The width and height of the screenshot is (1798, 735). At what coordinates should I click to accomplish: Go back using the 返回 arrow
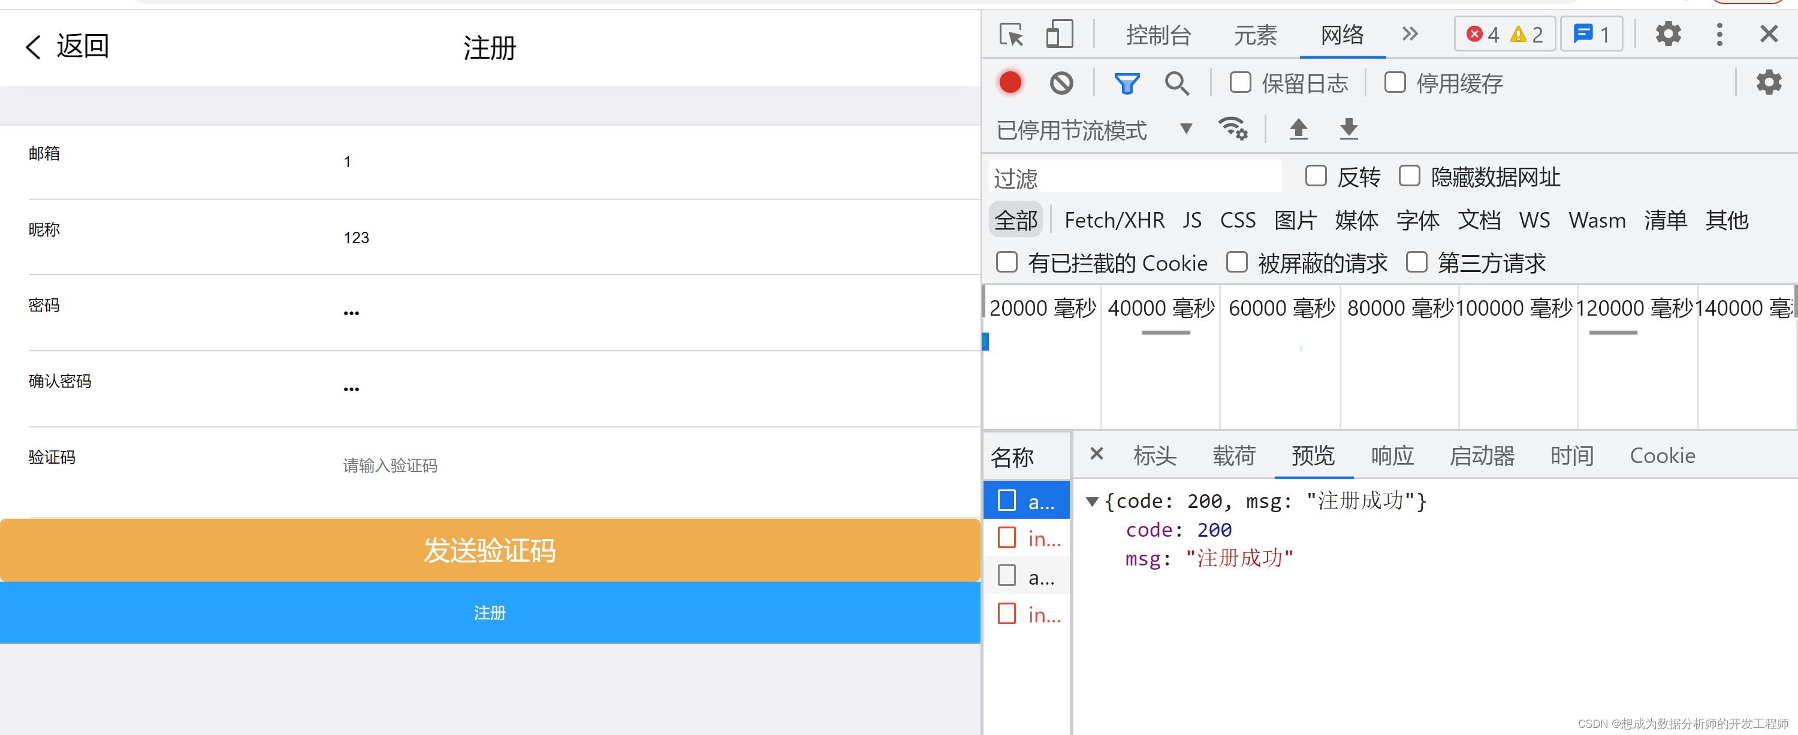(x=67, y=47)
